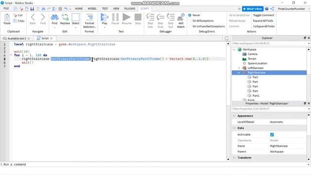Image resolution: width=311 pixels, height=175 pixels.
Task: Click Toggle Comment action
Action: point(263,15)
